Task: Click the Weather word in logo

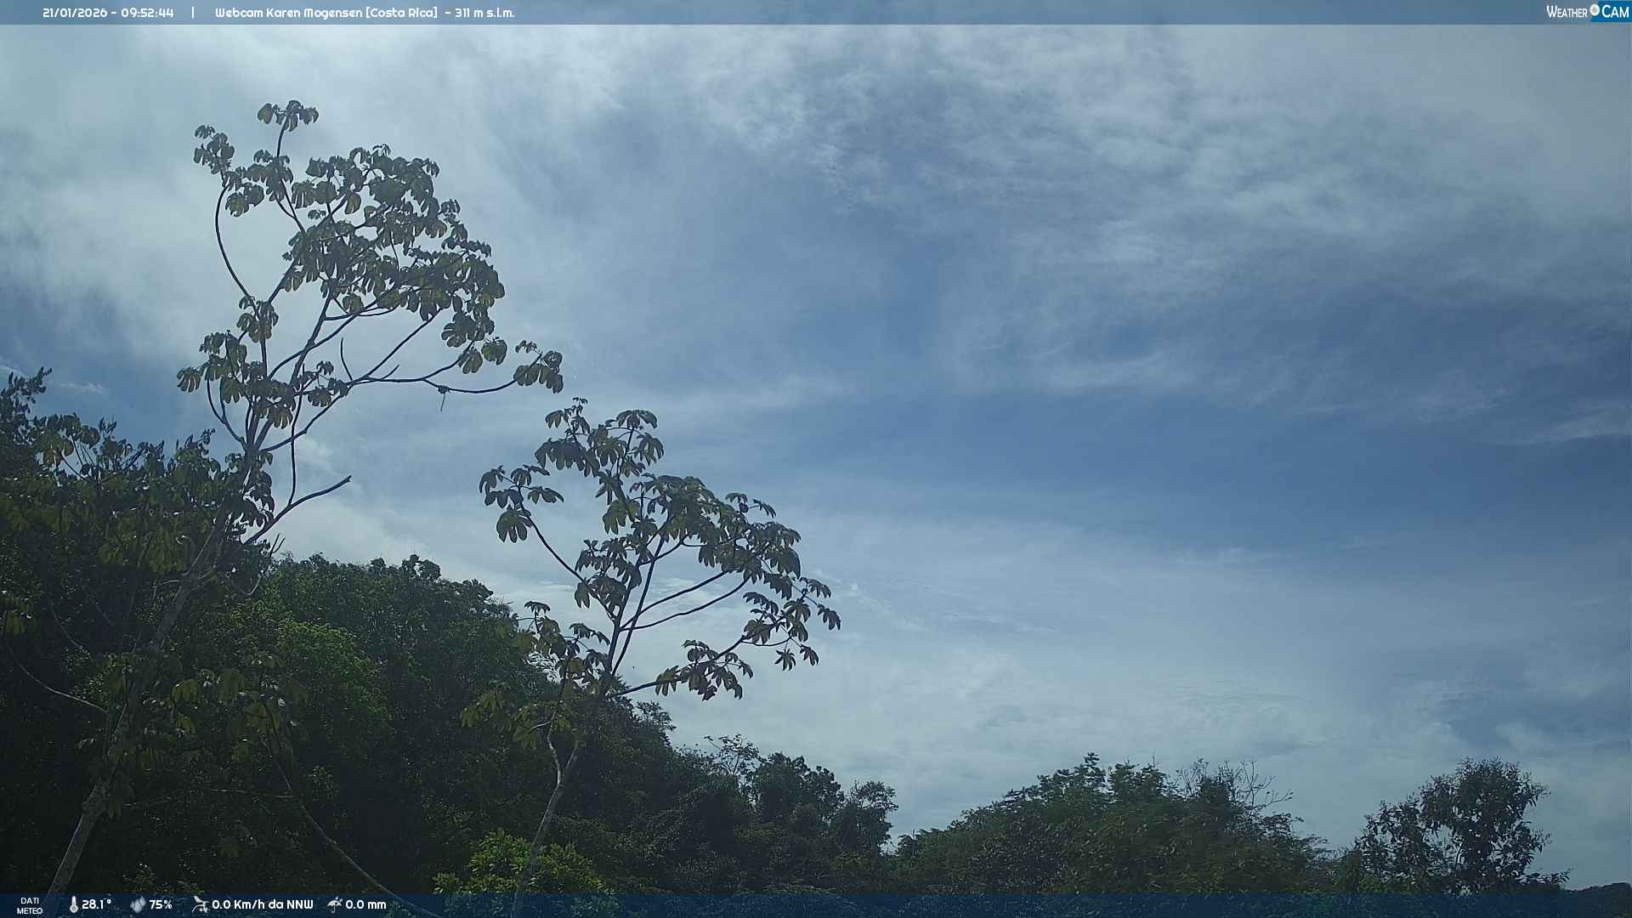Action: point(1567,12)
